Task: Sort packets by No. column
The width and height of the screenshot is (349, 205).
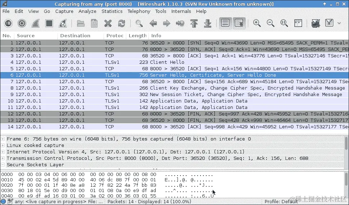Action: point(7,35)
